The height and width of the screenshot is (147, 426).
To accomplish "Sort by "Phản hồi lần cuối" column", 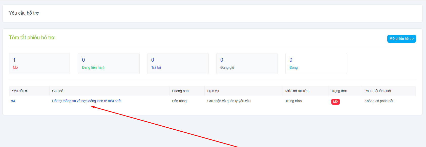I will 377,91.
